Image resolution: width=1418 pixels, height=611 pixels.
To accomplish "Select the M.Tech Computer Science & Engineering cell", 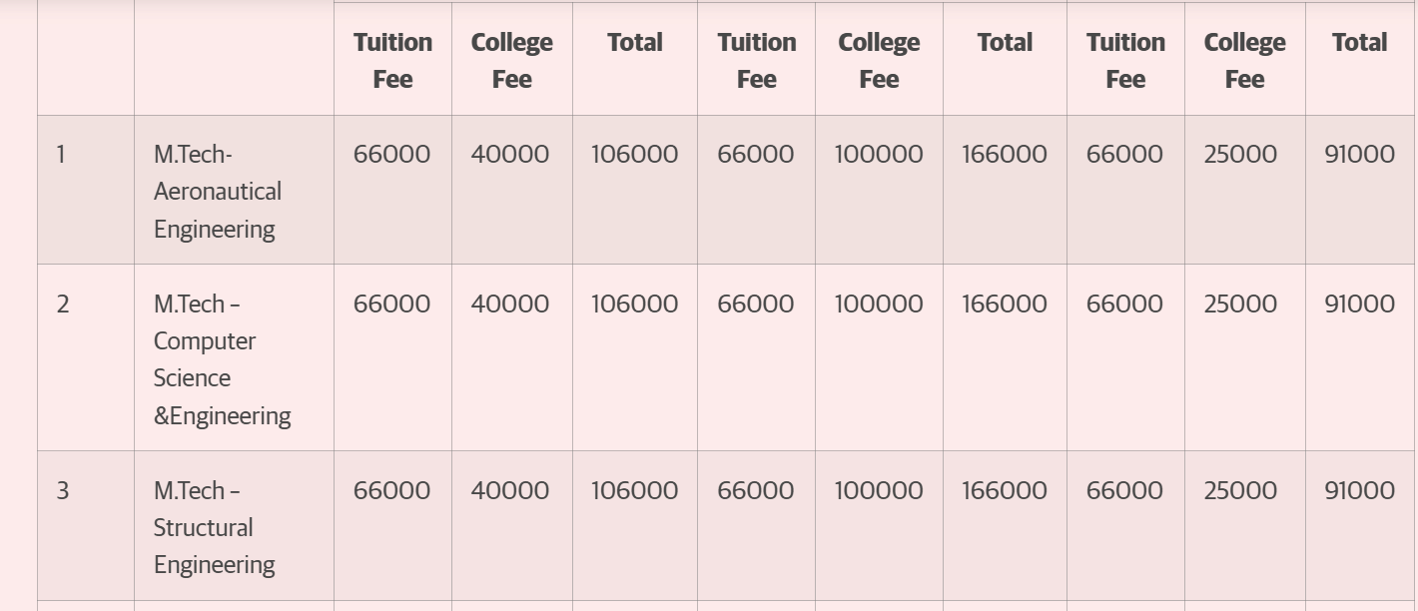I will coord(222,359).
